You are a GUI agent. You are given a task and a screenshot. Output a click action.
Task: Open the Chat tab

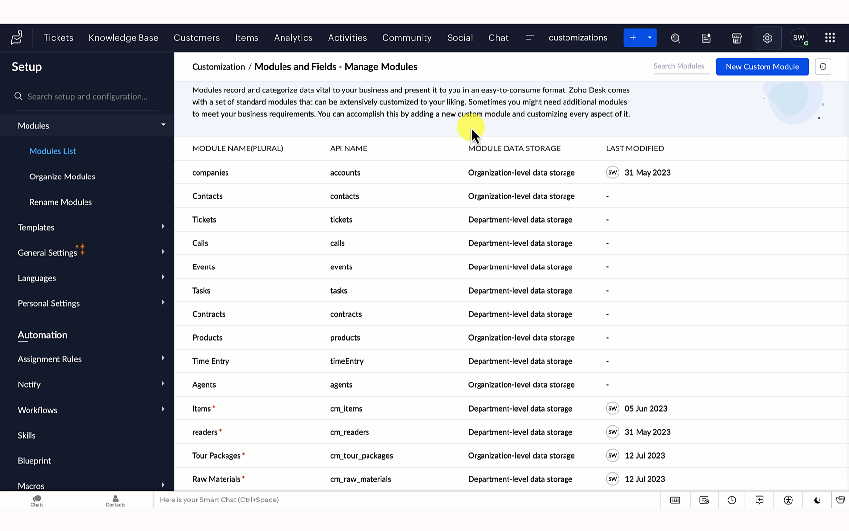click(x=498, y=38)
